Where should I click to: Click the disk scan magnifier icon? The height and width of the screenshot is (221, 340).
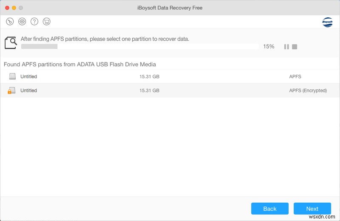coord(11,42)
